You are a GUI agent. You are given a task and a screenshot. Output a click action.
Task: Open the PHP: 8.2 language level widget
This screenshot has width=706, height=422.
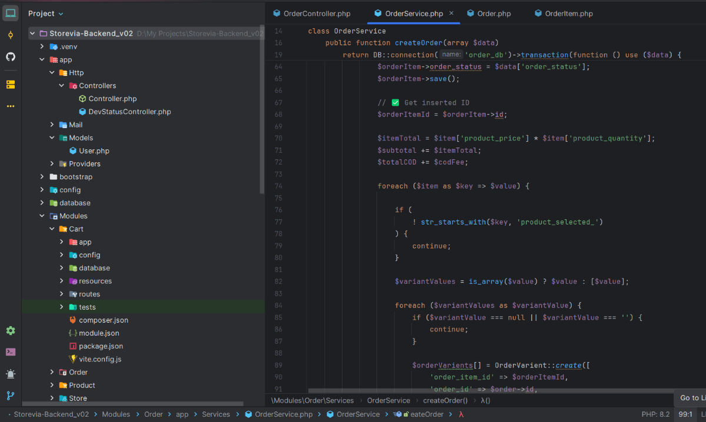point(655,414)
